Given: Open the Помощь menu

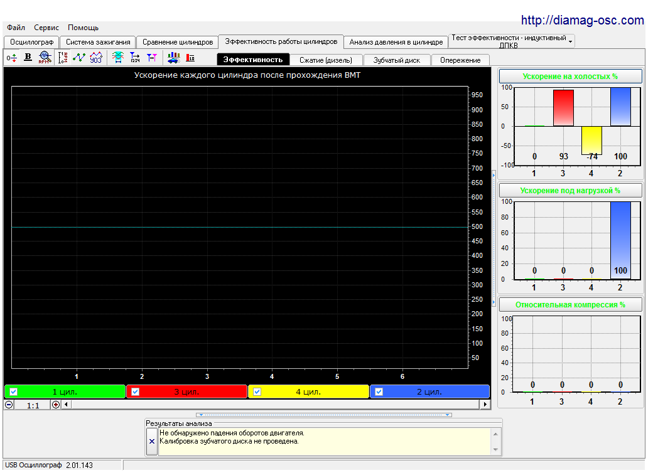Looking at the screenshot, I should click(x=84, y=28).
